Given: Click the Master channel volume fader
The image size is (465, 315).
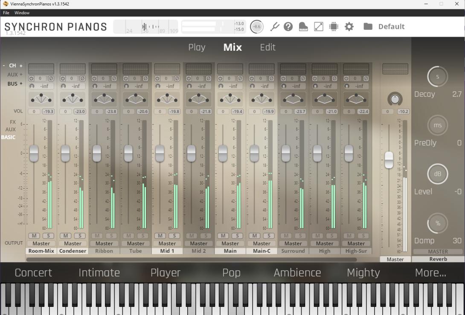Looking at the screenshot, I should [x=389, y=160].
